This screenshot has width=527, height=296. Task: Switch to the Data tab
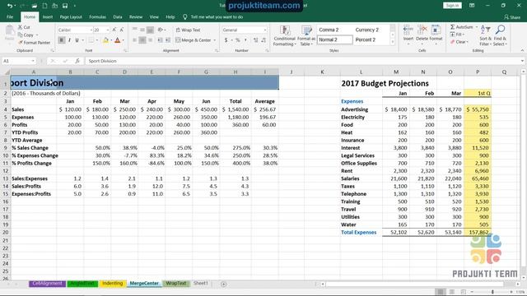(x=118, y=16)
